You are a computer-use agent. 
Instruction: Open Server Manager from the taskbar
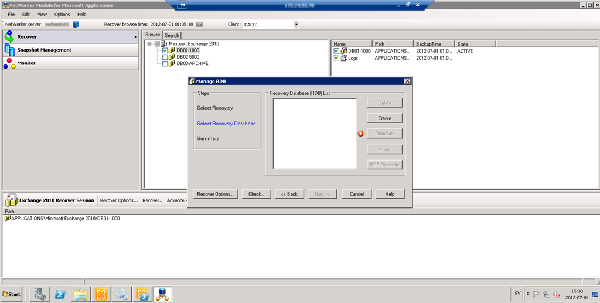[40, 294]
